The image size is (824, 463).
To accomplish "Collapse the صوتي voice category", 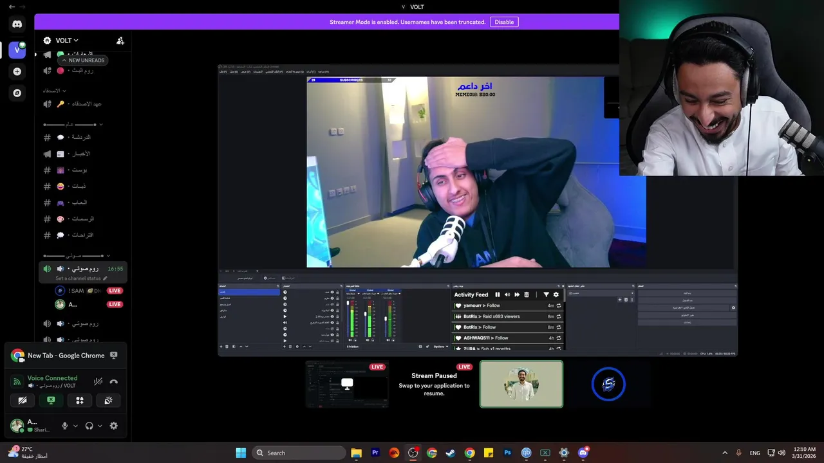I will [77, 256].
